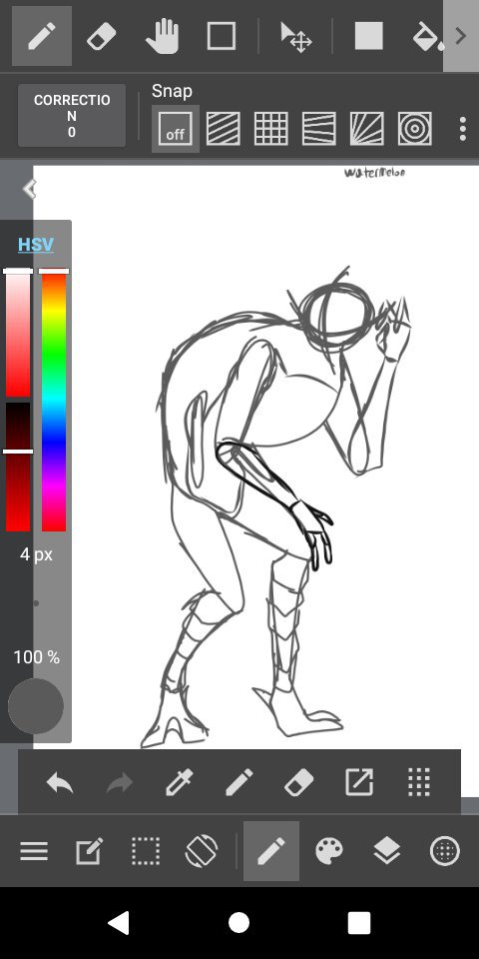The image size is (479, 959).
Task: Pick the Eyedropper tool in the shortcut bar
Action: (180, 781)
